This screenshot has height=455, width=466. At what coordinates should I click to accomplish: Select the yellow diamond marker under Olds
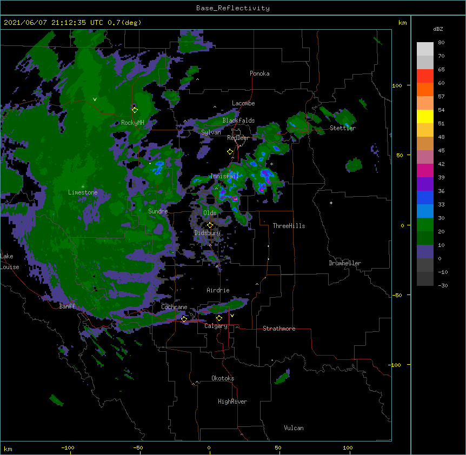point(210,225)
